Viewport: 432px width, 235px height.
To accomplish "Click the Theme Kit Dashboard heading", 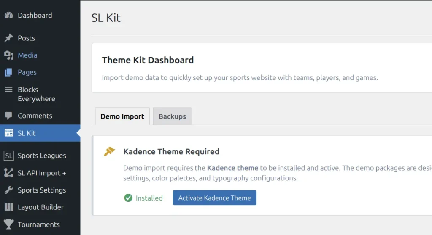I will click(148, 60).
